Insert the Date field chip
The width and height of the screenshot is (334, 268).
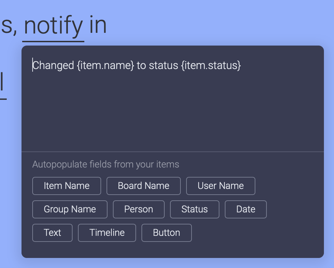pos(246,209)
